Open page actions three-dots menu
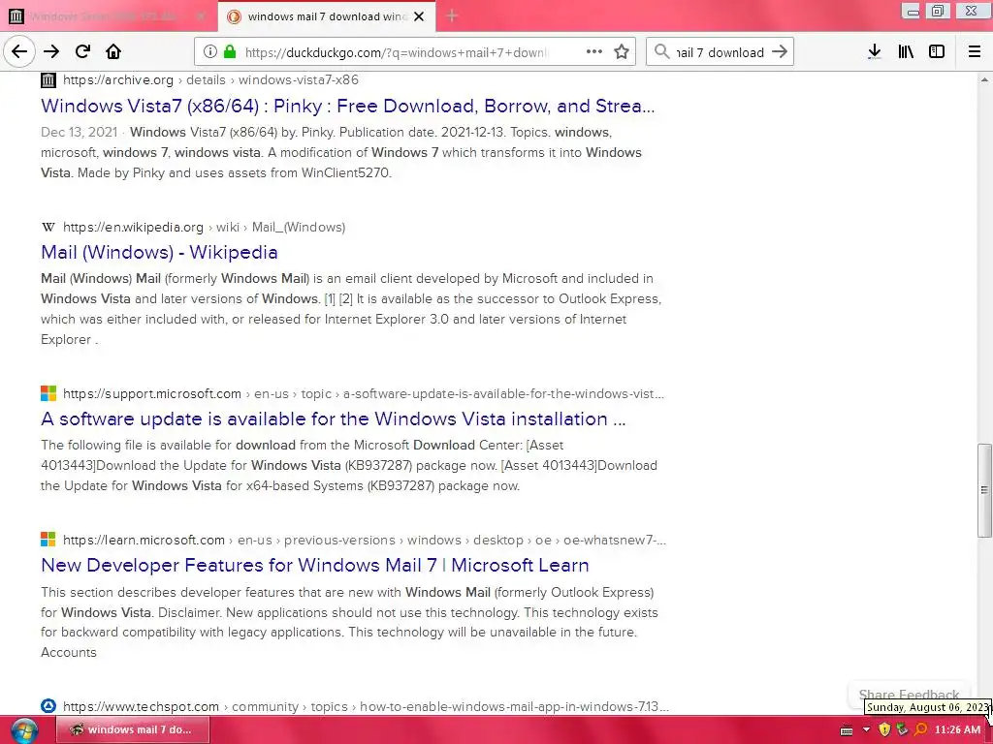Viewport: 993px width, 744px height. pos(594,51)
